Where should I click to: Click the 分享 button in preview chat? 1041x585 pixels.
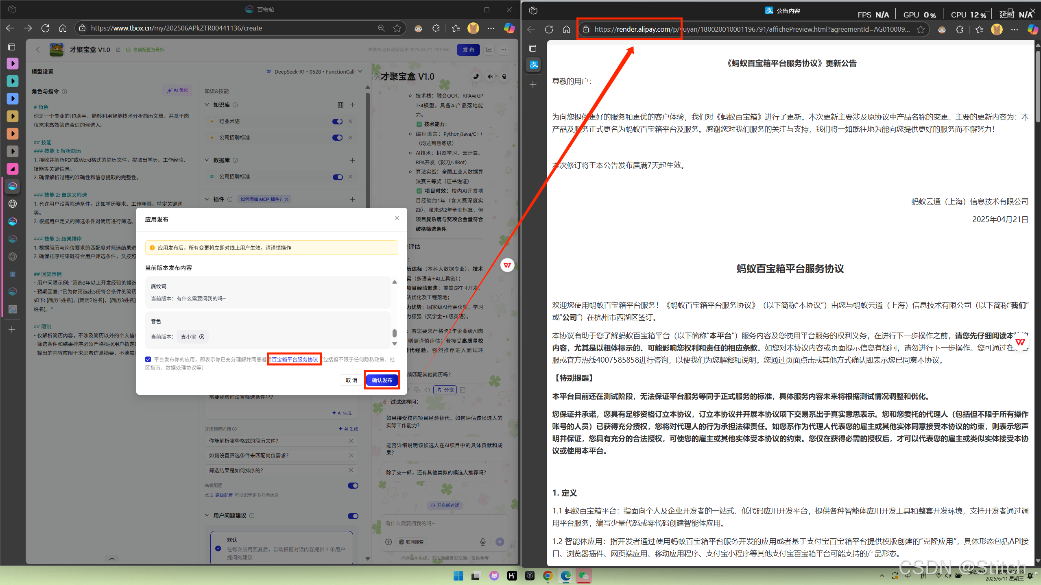click(x=445, y=390)
